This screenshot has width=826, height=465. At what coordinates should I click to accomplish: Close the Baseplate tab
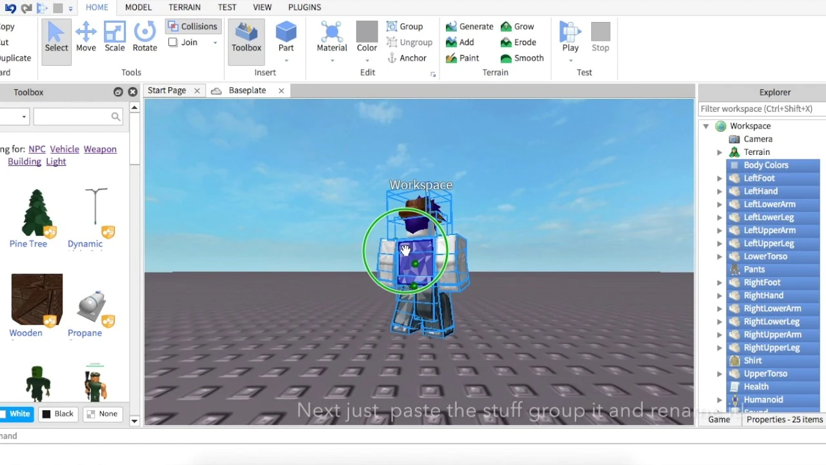coord(281,91)
